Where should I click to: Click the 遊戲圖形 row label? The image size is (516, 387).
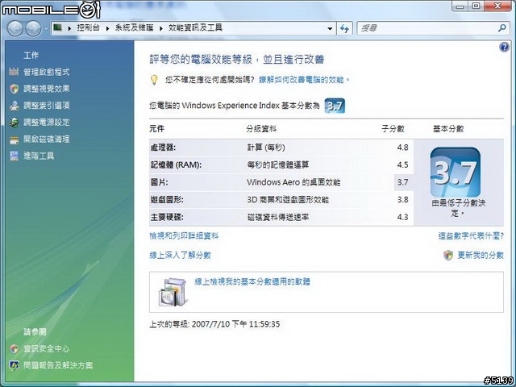pos(167,200)
